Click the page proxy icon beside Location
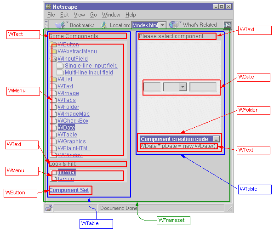The width and height of the screenshot is (274, 232). pos(103,25)
